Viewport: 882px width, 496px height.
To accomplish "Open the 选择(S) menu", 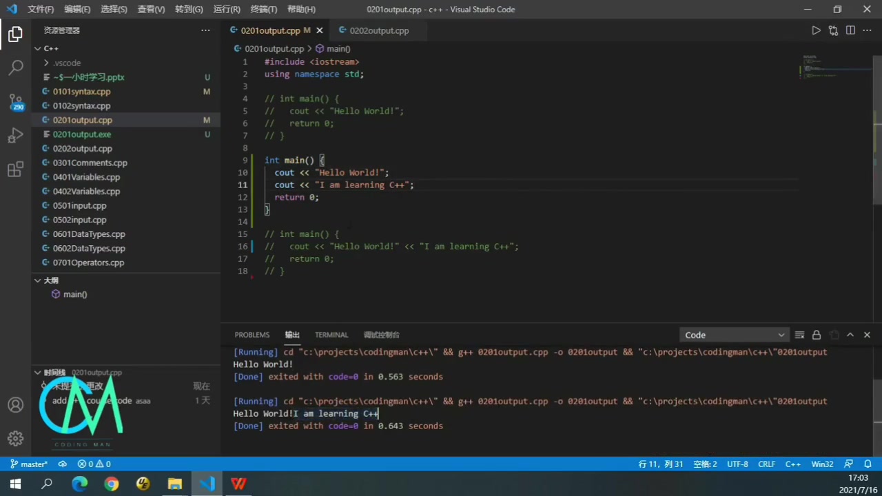I will pos(114,10).
